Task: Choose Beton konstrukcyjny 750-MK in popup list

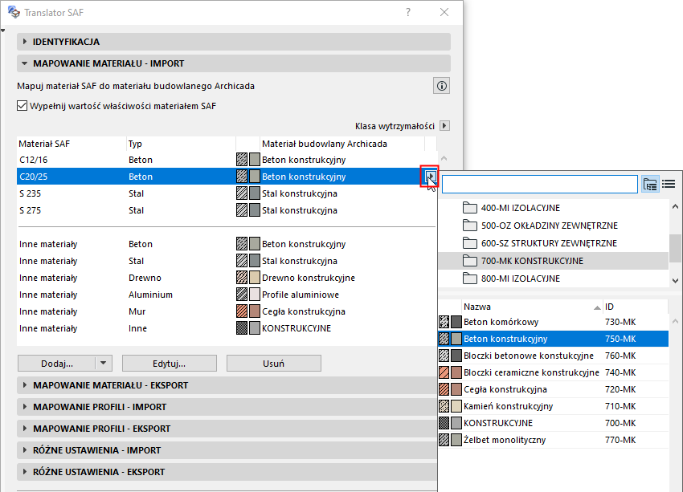Action: (553, 339)
